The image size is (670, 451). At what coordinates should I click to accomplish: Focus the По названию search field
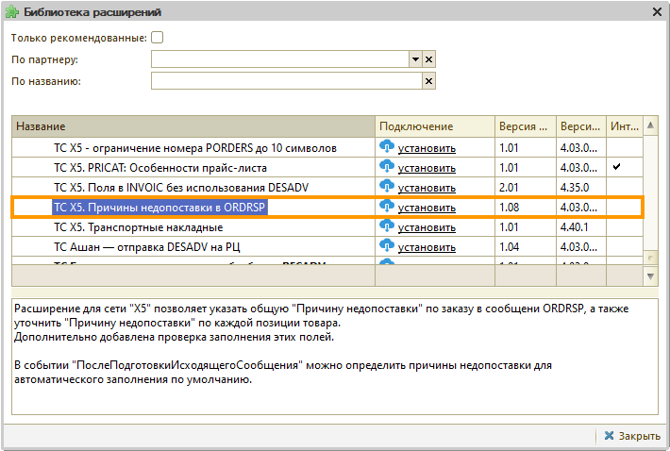click(285, 81)
